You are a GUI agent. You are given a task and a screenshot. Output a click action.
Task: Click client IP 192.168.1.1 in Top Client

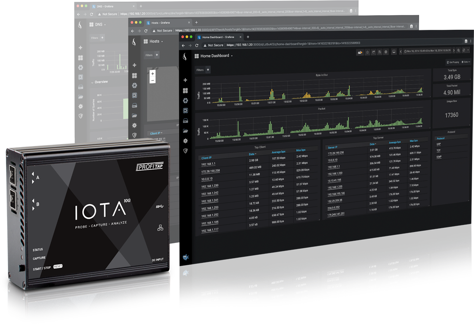[x=208, y=164]
